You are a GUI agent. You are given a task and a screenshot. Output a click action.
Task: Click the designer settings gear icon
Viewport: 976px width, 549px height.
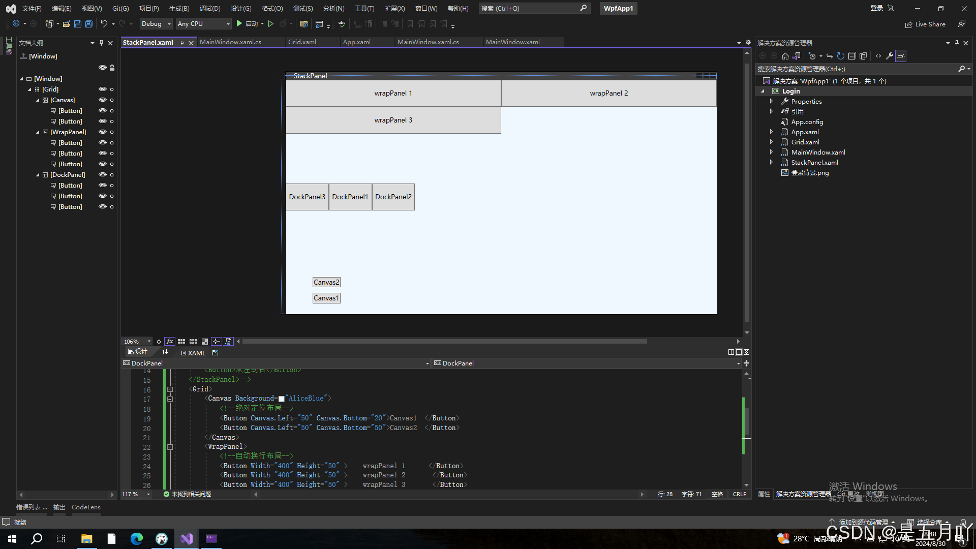(748, 43)
